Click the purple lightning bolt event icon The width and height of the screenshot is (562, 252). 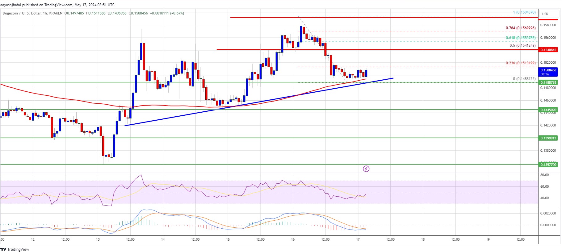[366, 169]
